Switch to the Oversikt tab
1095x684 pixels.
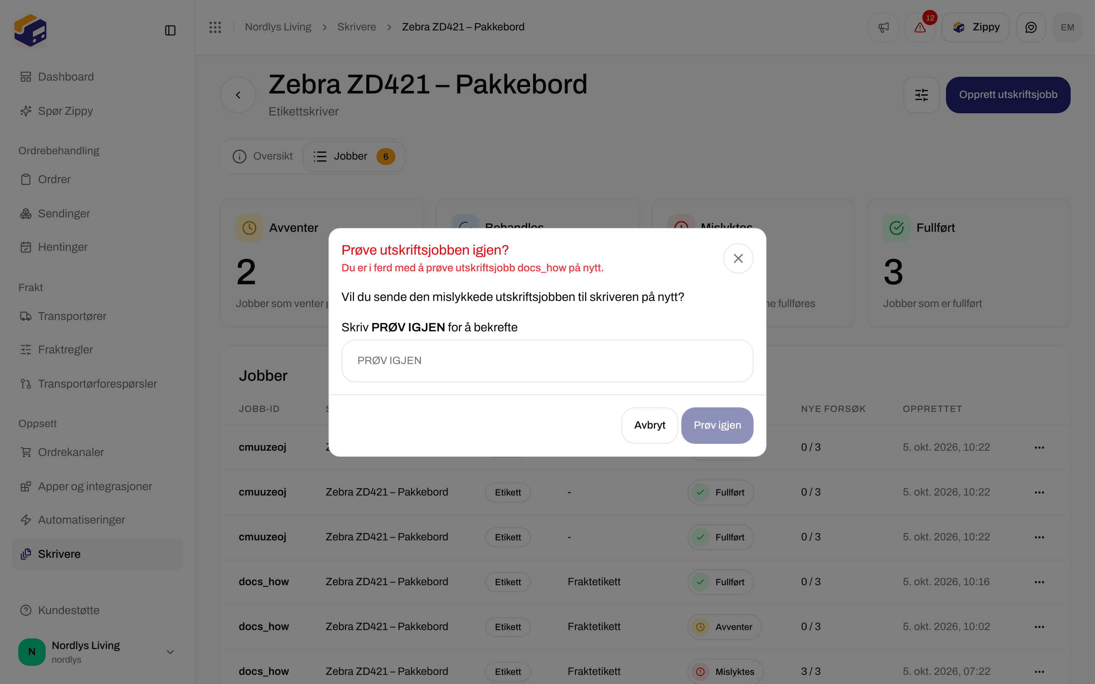coord(262,156)
